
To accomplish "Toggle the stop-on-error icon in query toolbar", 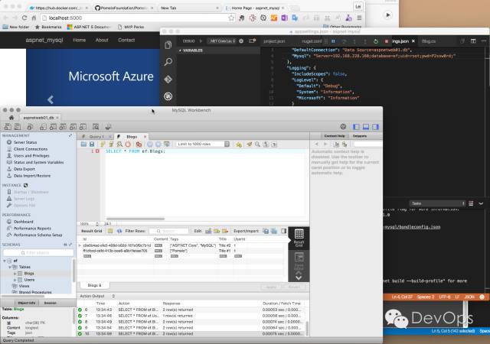I will (x=139, y=144).
